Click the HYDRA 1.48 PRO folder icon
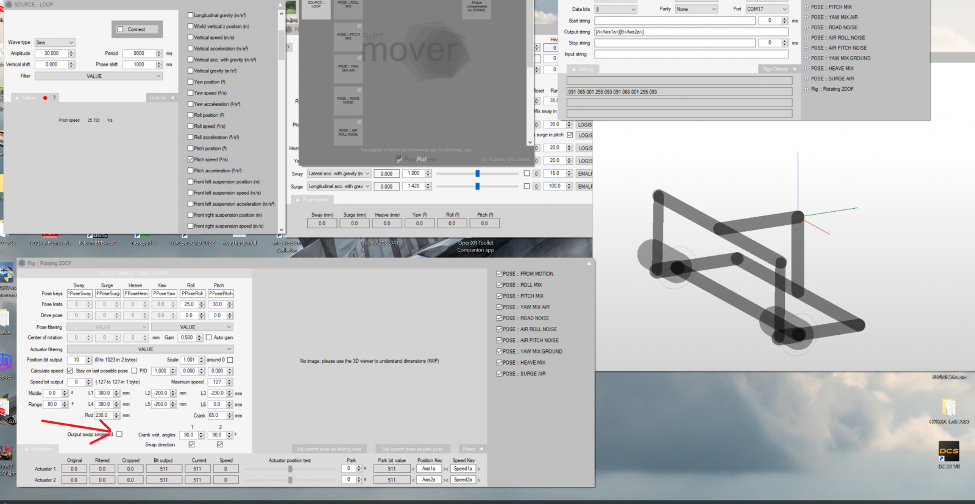Image resolution: width=975 pixels, height=504 pixels. pyautogui.click(x=949, y=407)
